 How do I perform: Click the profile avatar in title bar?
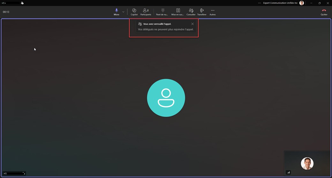(302, 3)
